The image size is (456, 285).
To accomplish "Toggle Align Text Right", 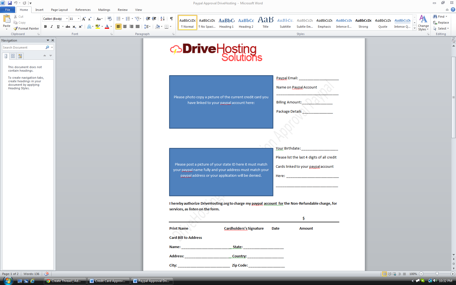I will 131,27.
